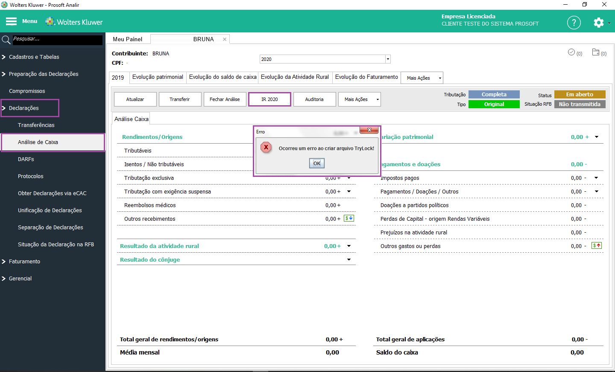Open DARFs in sidebar
The height and width of the screenshot is (372, 615).
[26, 159]
